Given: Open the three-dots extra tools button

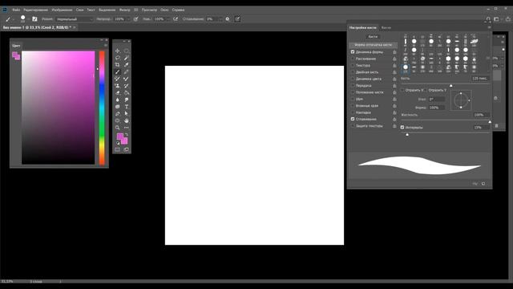Looking at the screenshot, I should coord(127,128).
